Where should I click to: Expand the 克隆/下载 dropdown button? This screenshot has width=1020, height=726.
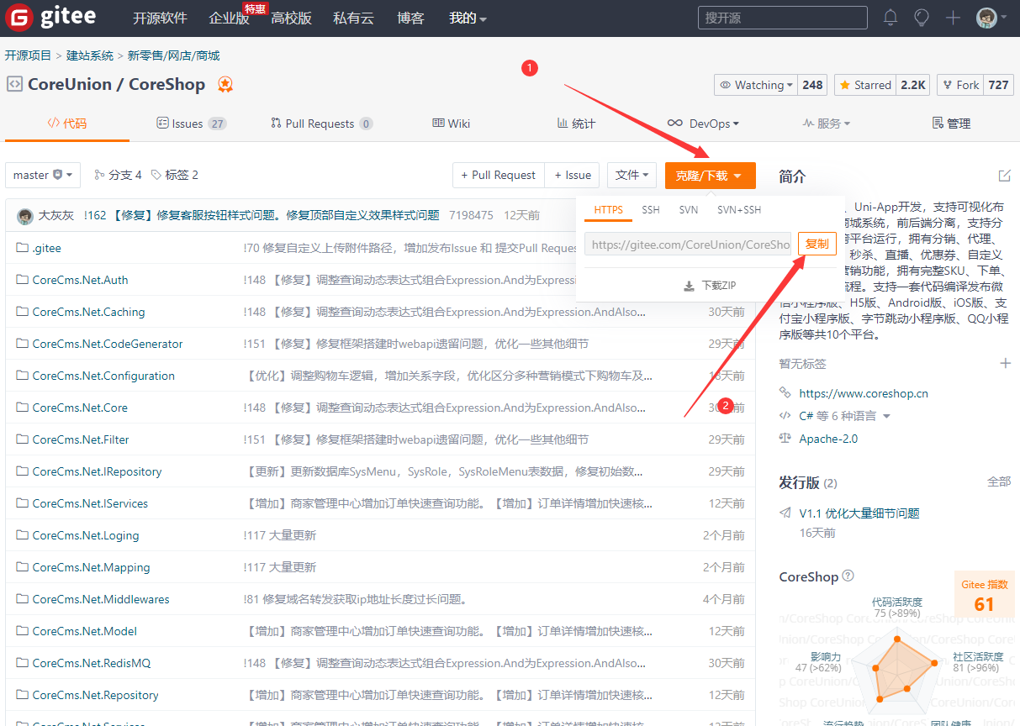pos(710,176)
